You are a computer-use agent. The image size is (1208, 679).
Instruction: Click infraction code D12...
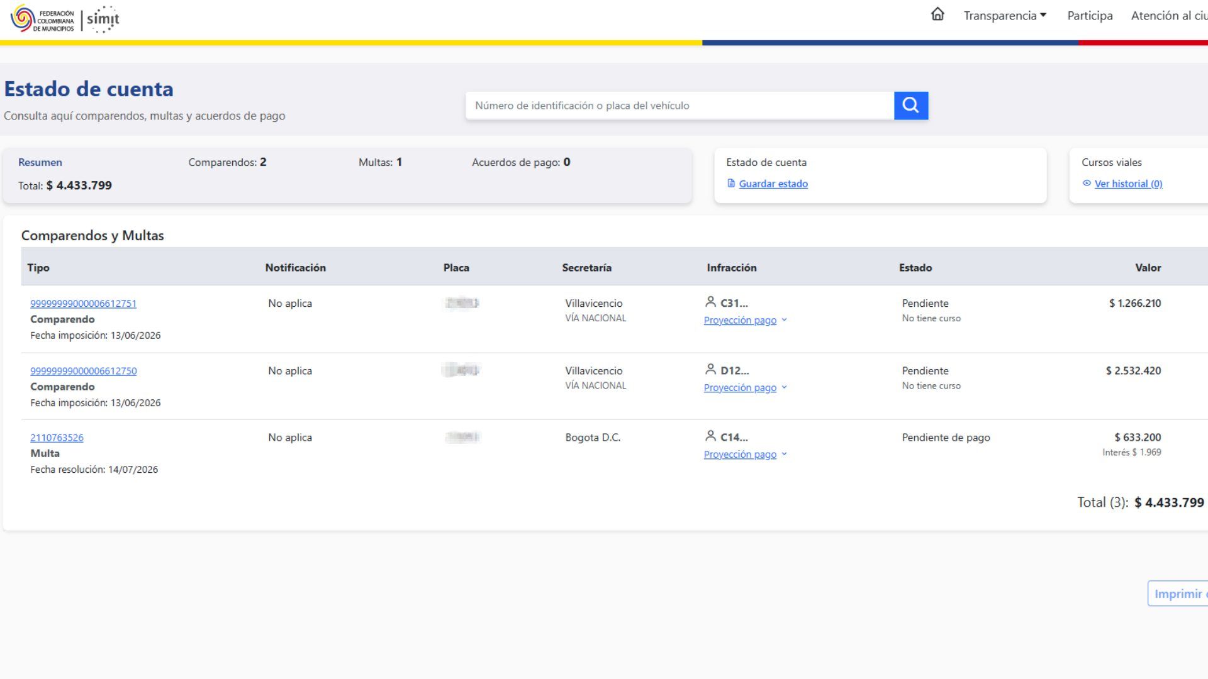[x=735, y=371]
